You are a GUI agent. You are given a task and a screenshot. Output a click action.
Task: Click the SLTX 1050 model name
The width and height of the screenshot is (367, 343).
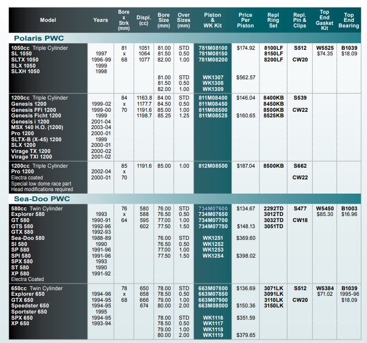point(25,59)
